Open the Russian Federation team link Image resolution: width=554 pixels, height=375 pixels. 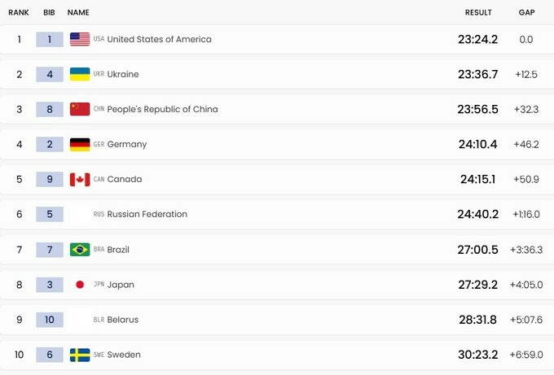147,214
